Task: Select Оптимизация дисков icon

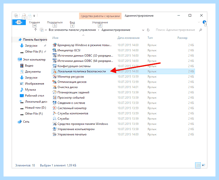Action: [x=54, y=82]
